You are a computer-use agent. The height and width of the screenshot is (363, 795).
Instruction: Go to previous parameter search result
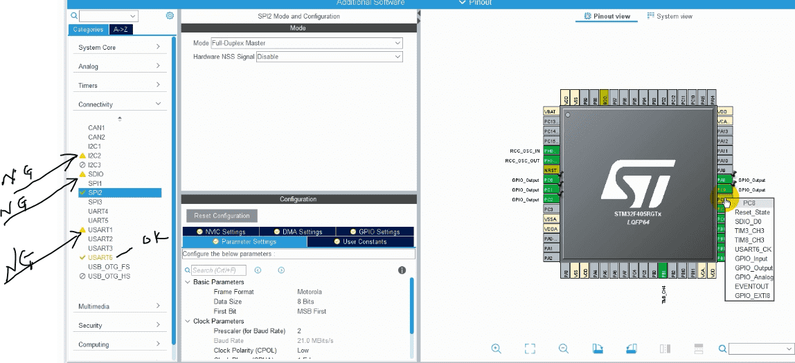258,270
